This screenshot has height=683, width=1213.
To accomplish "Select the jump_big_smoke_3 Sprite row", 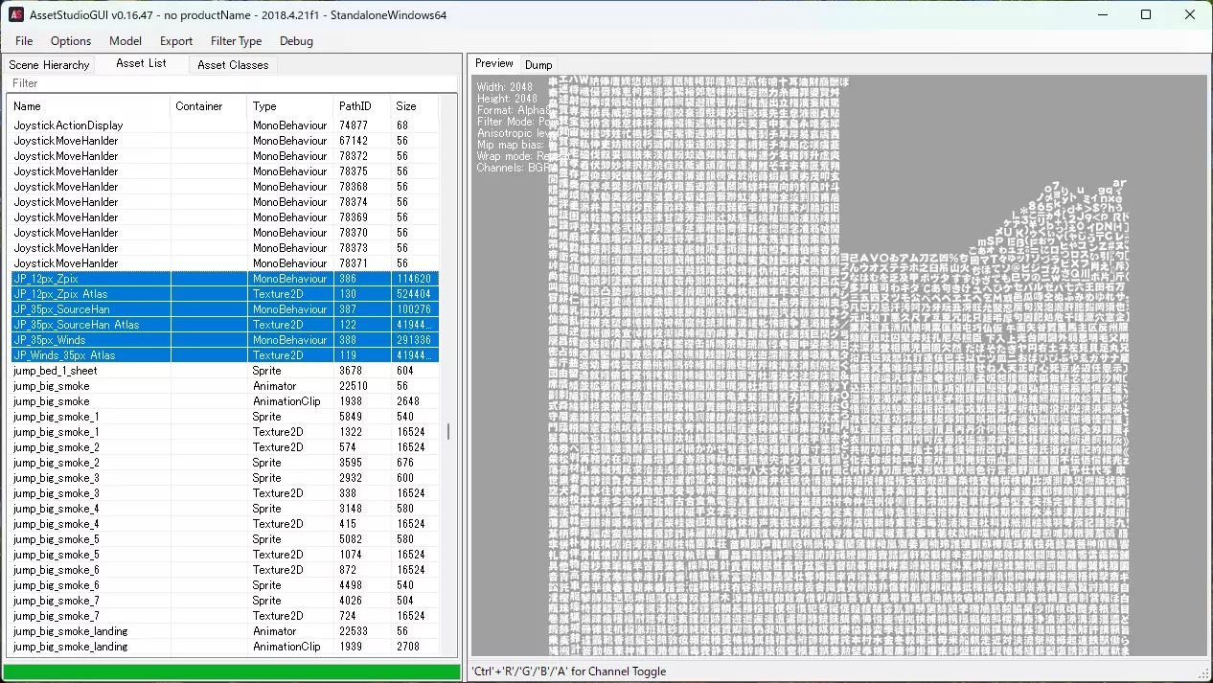I will 224,478.
